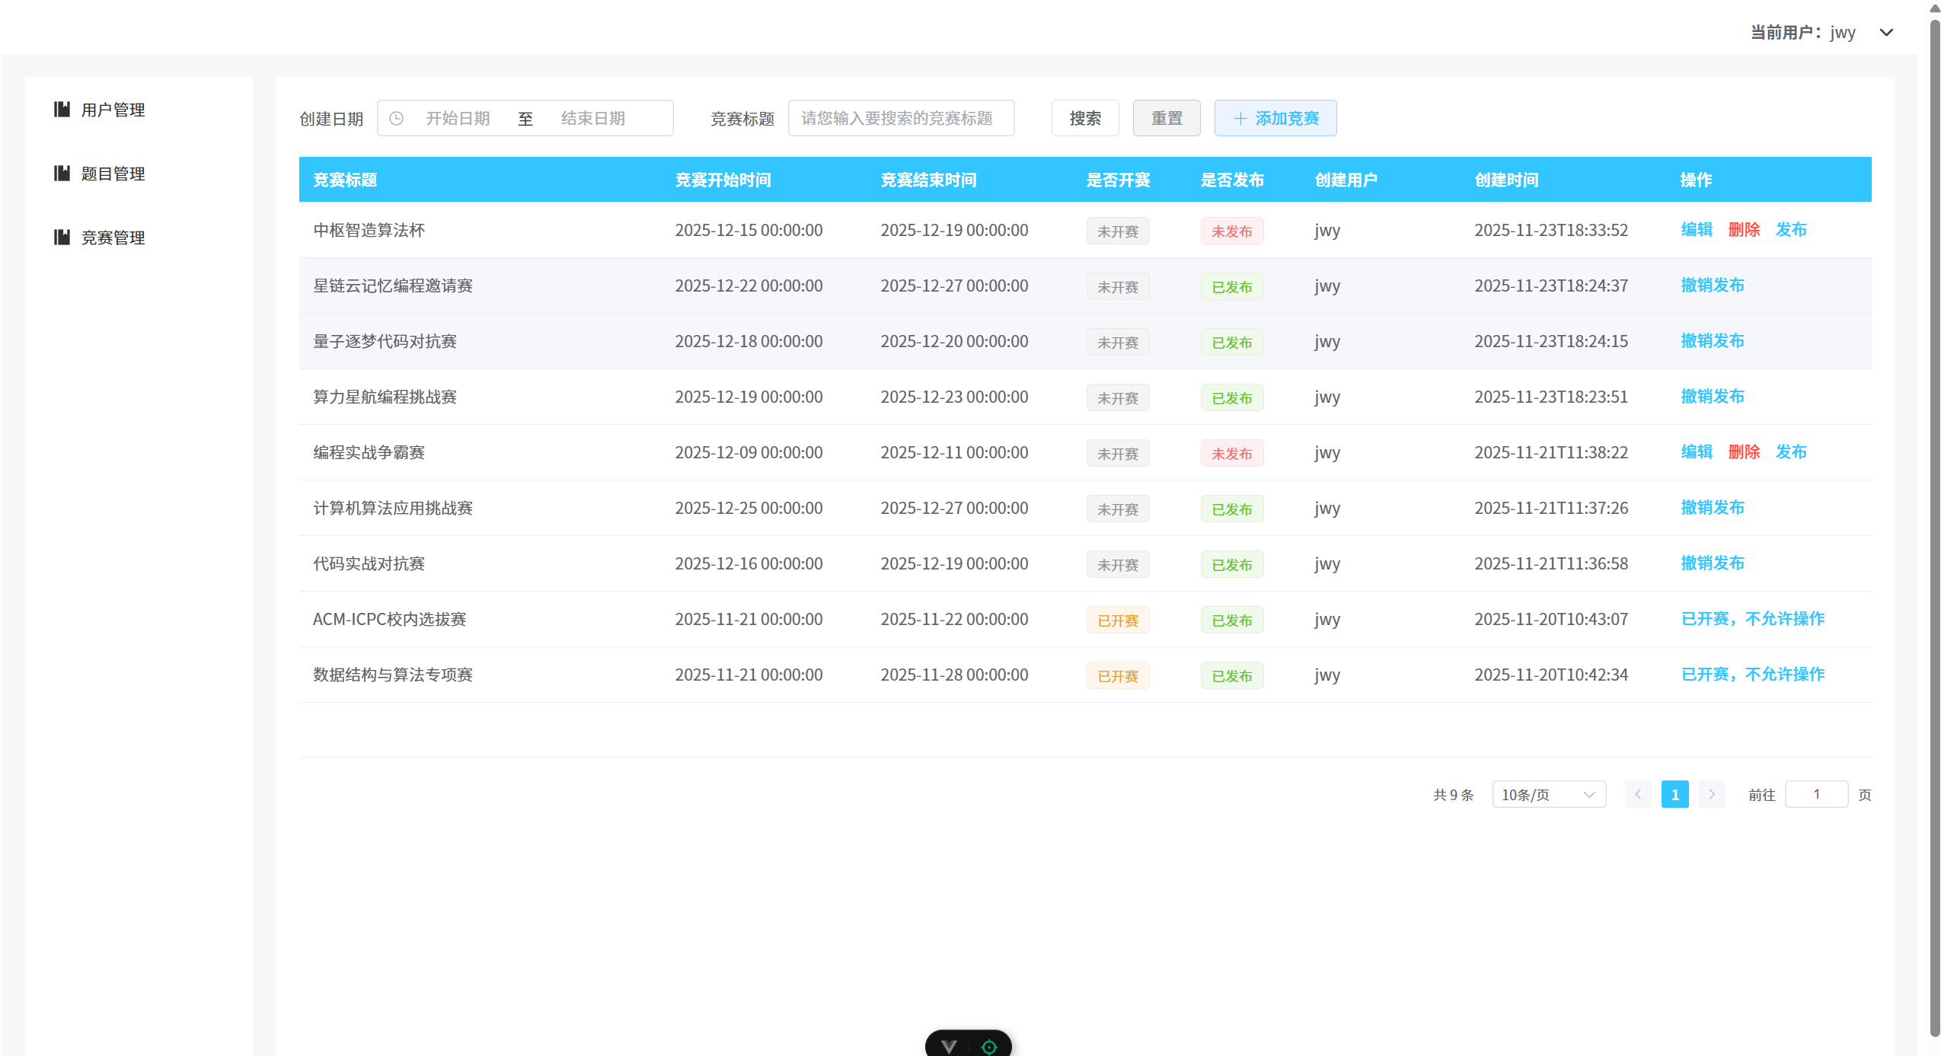Open 竞赛管理 menu item
This screenshot has width=1941, height=1056.
pos(113,238)
